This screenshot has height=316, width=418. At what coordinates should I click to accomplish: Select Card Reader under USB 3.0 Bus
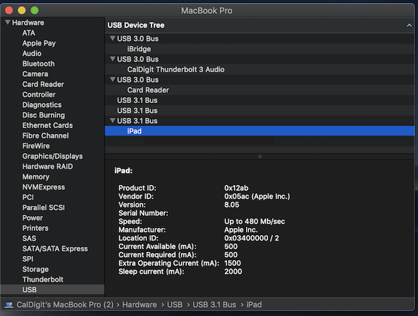click(x=148, y=90)
